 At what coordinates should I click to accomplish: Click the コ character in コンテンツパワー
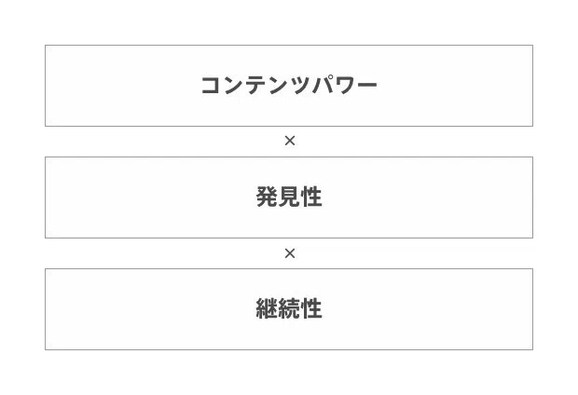(x=212, y=86)
